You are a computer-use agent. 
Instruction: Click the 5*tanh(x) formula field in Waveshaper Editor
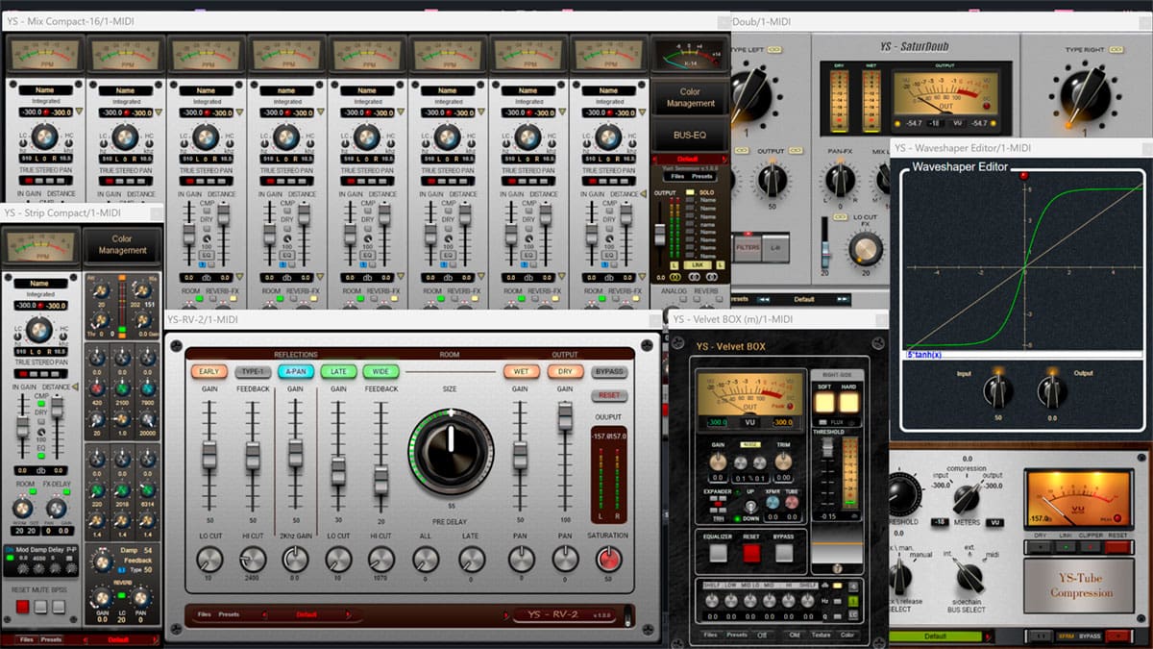tap(1022, 355)
